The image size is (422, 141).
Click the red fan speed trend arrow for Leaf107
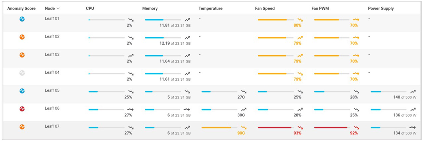coord(300,128)
